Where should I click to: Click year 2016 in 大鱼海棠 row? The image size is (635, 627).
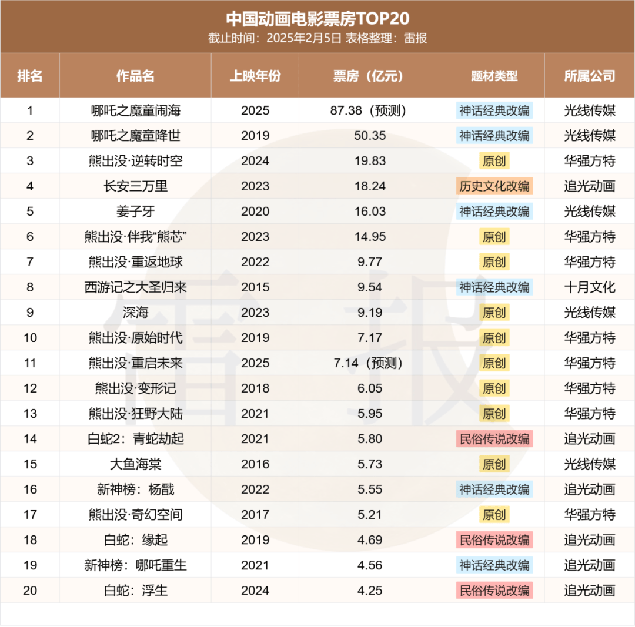[255, 464]
